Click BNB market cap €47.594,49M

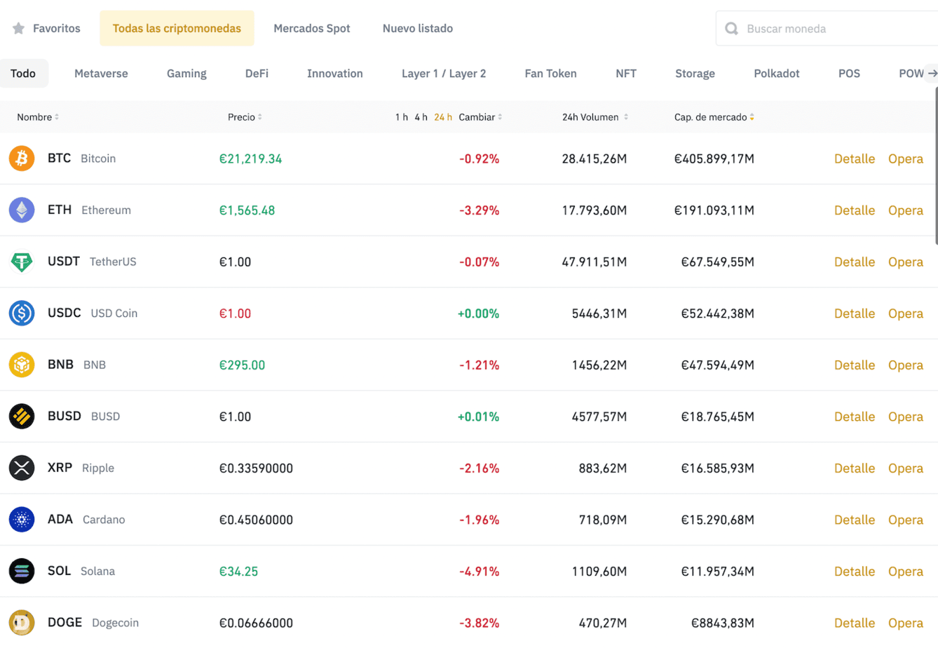[718, 365]
